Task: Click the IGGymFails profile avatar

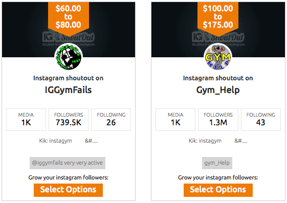Action: click(69, 57)
